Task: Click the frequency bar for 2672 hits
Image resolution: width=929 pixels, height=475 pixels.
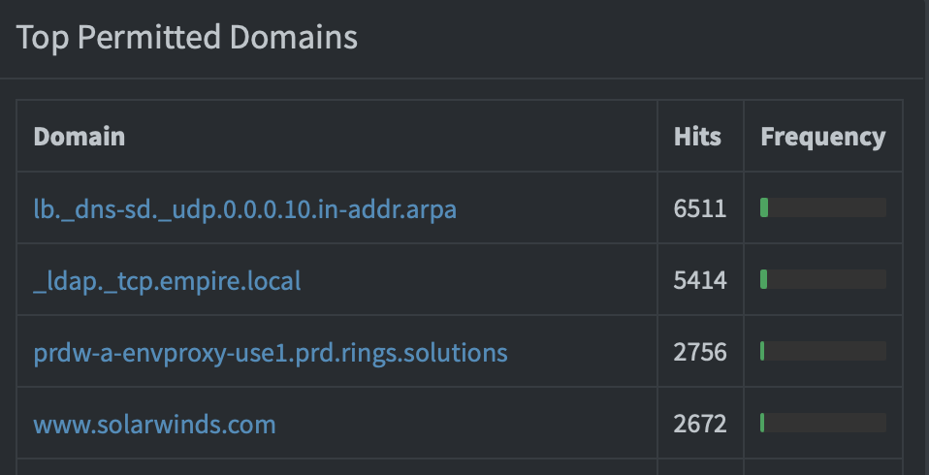Action: click(x=823, y=423)
